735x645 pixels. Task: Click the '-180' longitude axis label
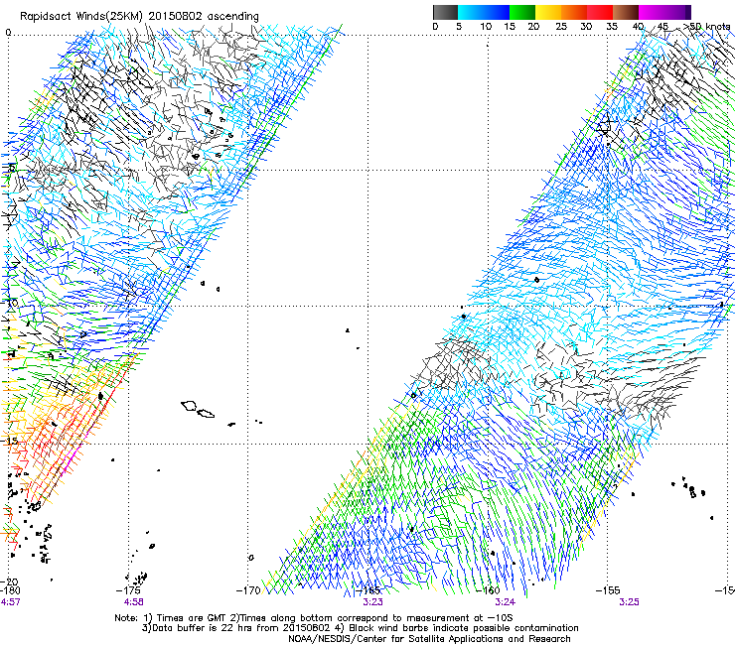click(x=10, y=590)
